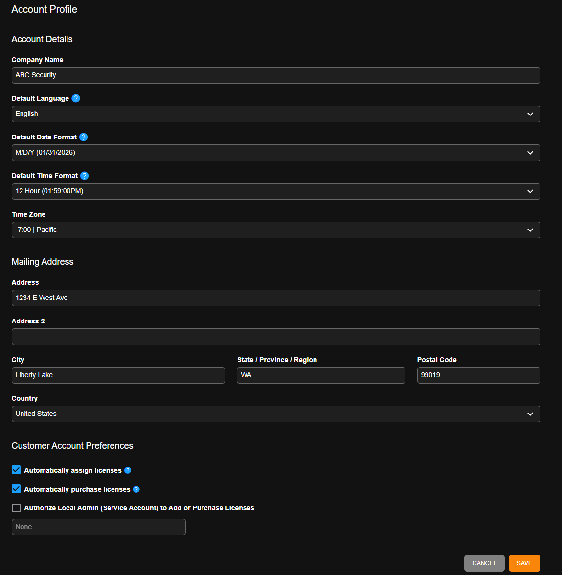The image size is (562, 575).
Task: Enable Authorize Local Admin to Purchase Licenses
Action: 16,507
